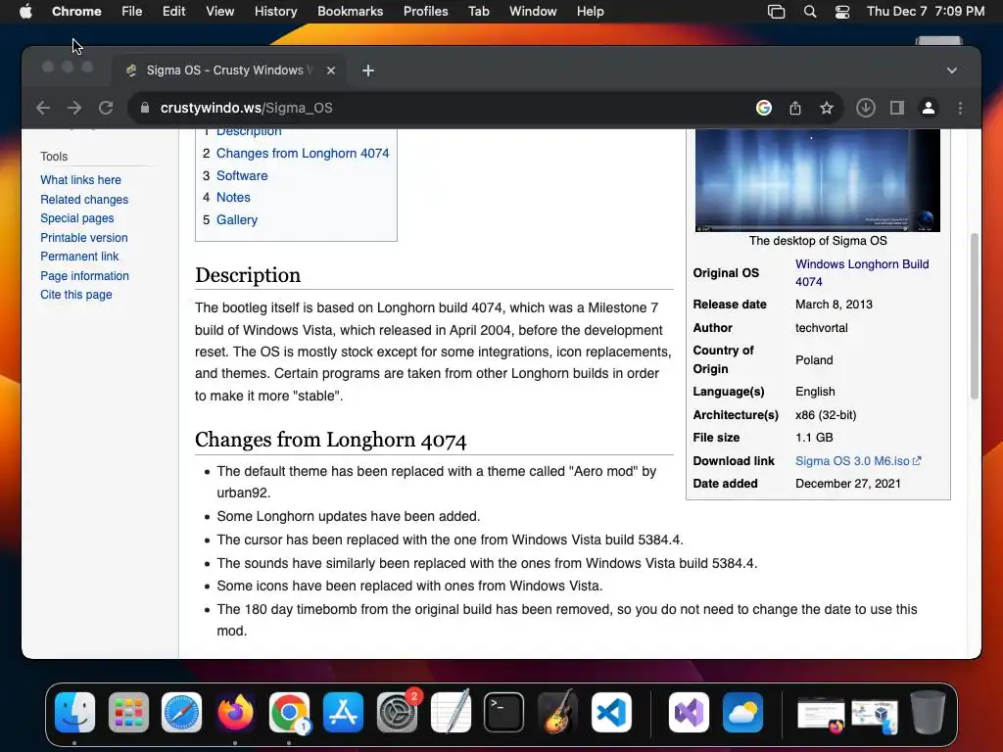Image resolution: width=1003 pixels, height=752 pixels.
Task: Select 'March 8, 2013' release date text
Action: tap(834, 305)
